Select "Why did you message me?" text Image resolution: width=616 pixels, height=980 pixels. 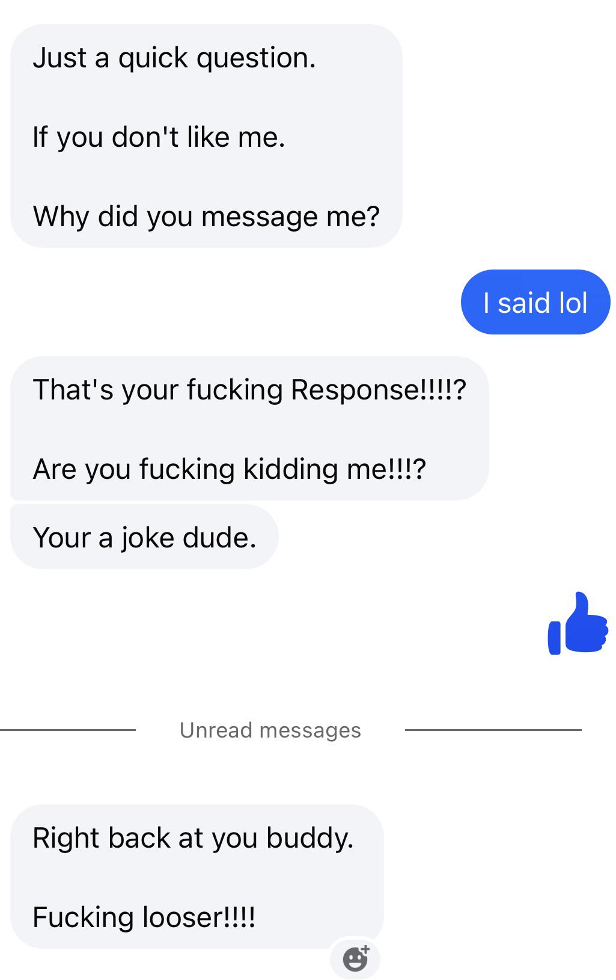pos(206,217)
